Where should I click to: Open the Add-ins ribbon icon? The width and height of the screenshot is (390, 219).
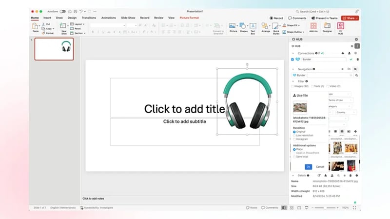[313, 28]
